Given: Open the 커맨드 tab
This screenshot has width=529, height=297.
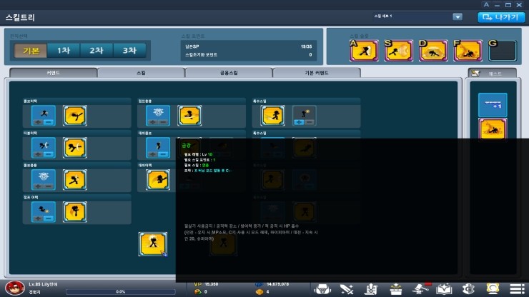Looking at the screenshot, I should [x=54, y=73].
